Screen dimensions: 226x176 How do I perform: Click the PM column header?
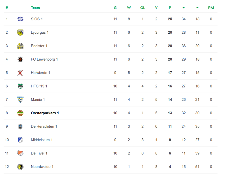coord(211,8)
